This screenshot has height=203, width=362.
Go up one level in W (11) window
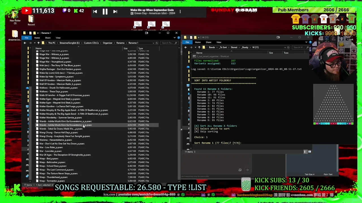199,47
